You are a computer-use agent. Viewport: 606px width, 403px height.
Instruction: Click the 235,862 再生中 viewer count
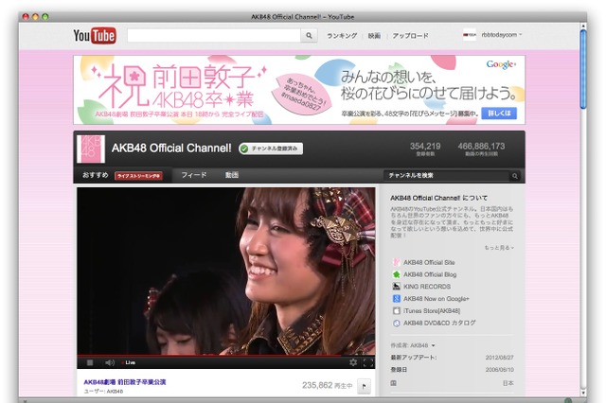pyautogui.click(x=327, y=385)
